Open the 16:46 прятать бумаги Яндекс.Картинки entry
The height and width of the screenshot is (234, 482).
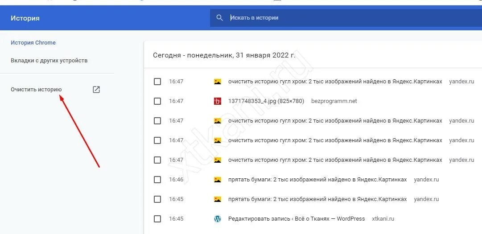click(317, 180)
